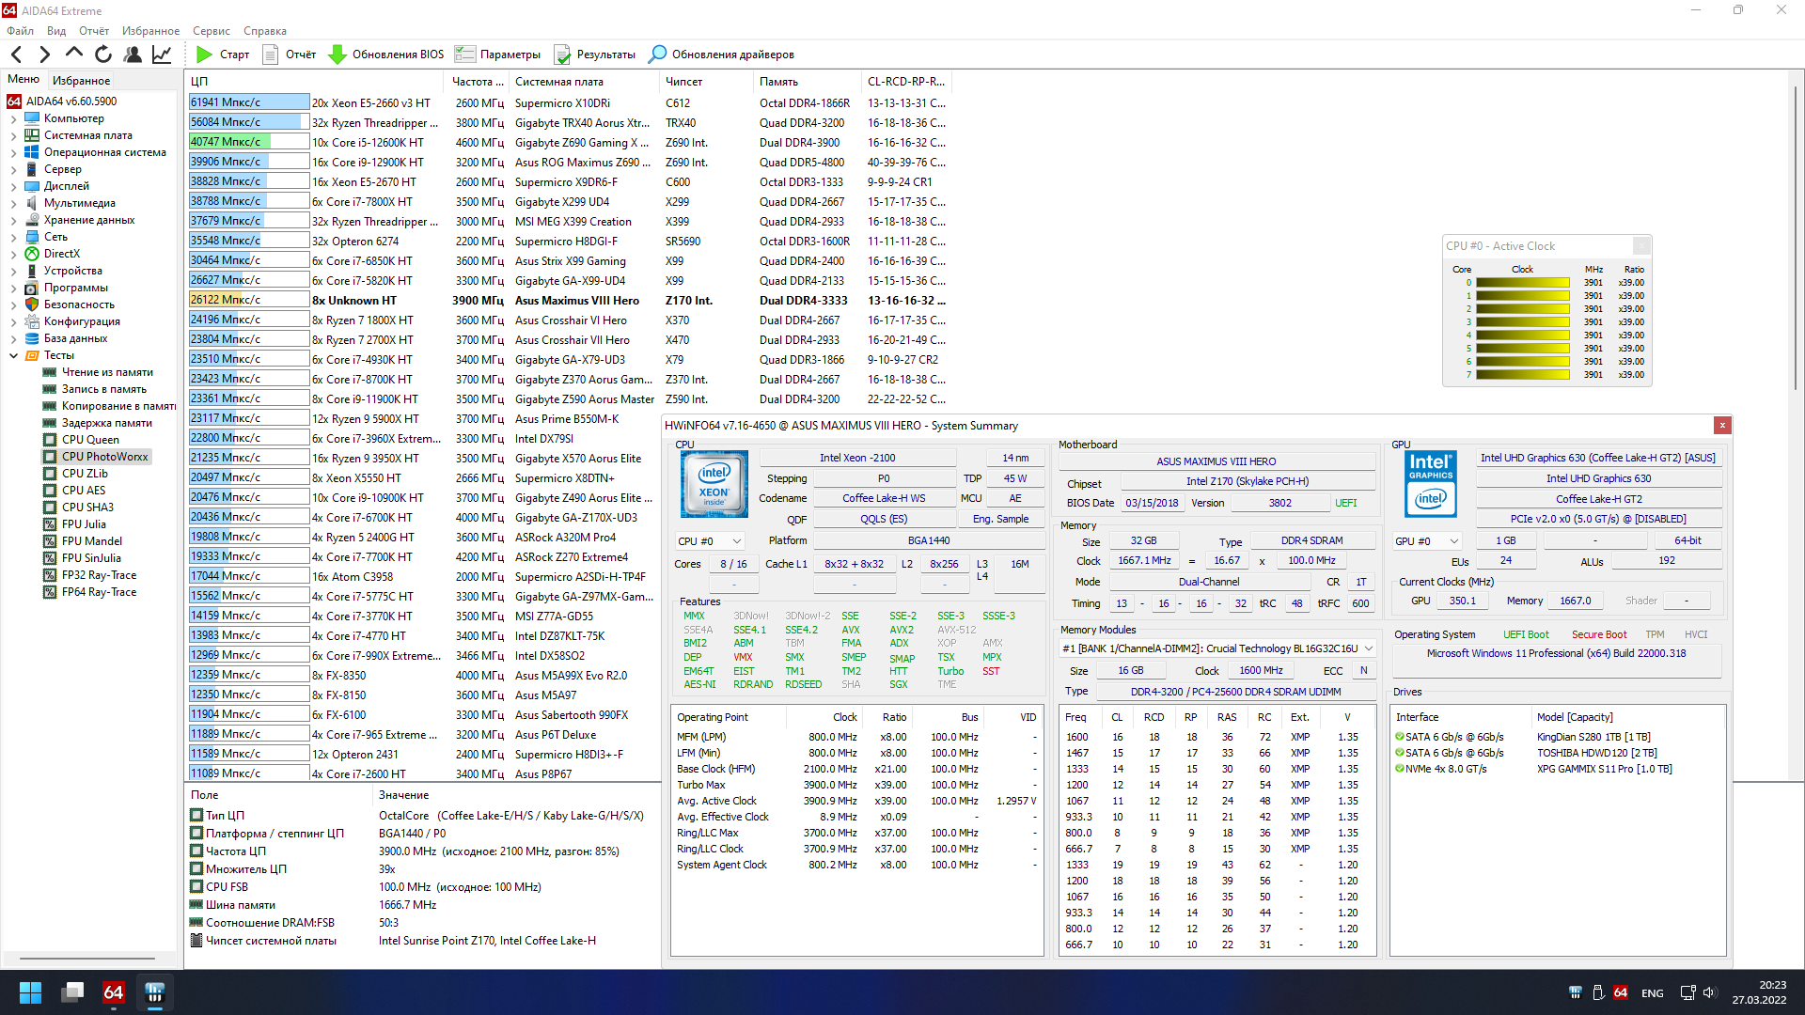Click the refresh arrow in toolbar
Image resolution: width=1805 pixels, height=1015 pixels.
pos(103,55)
